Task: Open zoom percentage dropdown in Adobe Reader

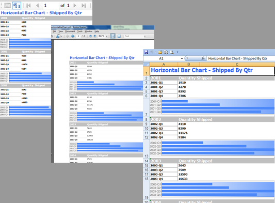Action: point(106,36)
